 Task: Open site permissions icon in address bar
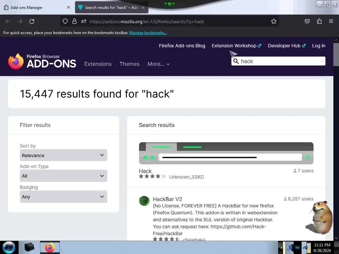(x=84, y=21)
